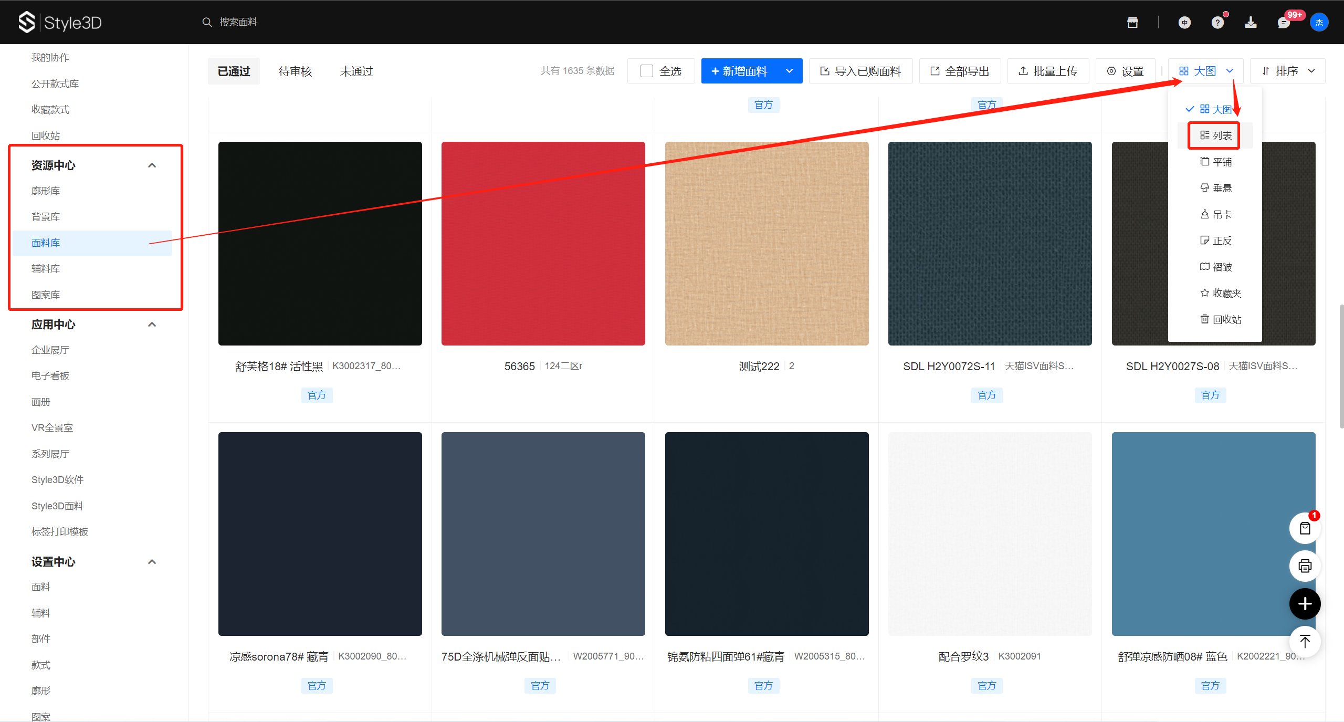Collapse the 应用中心 sidebar section
The height and width of the screenshot is (722, 1344).
click(x=152, y=325)
